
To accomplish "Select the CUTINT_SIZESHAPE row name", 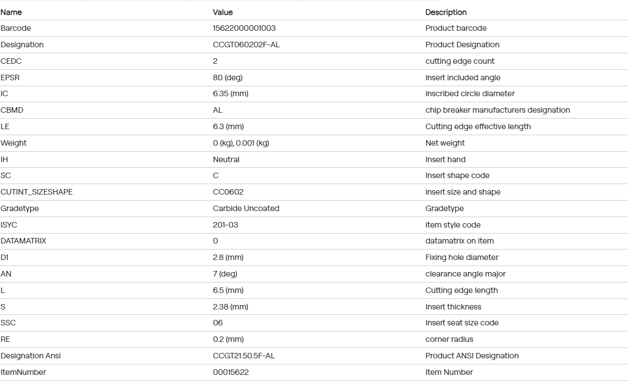I will 36,192.
